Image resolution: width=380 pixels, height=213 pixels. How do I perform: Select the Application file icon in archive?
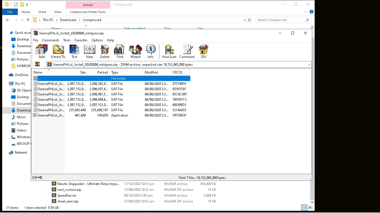coord(35,115)
